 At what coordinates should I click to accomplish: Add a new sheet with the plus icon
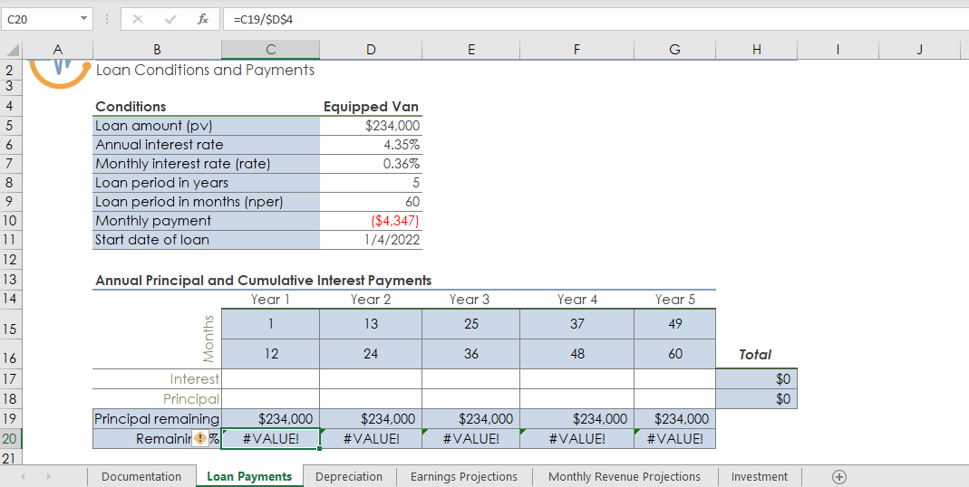[x=838, y=476]
